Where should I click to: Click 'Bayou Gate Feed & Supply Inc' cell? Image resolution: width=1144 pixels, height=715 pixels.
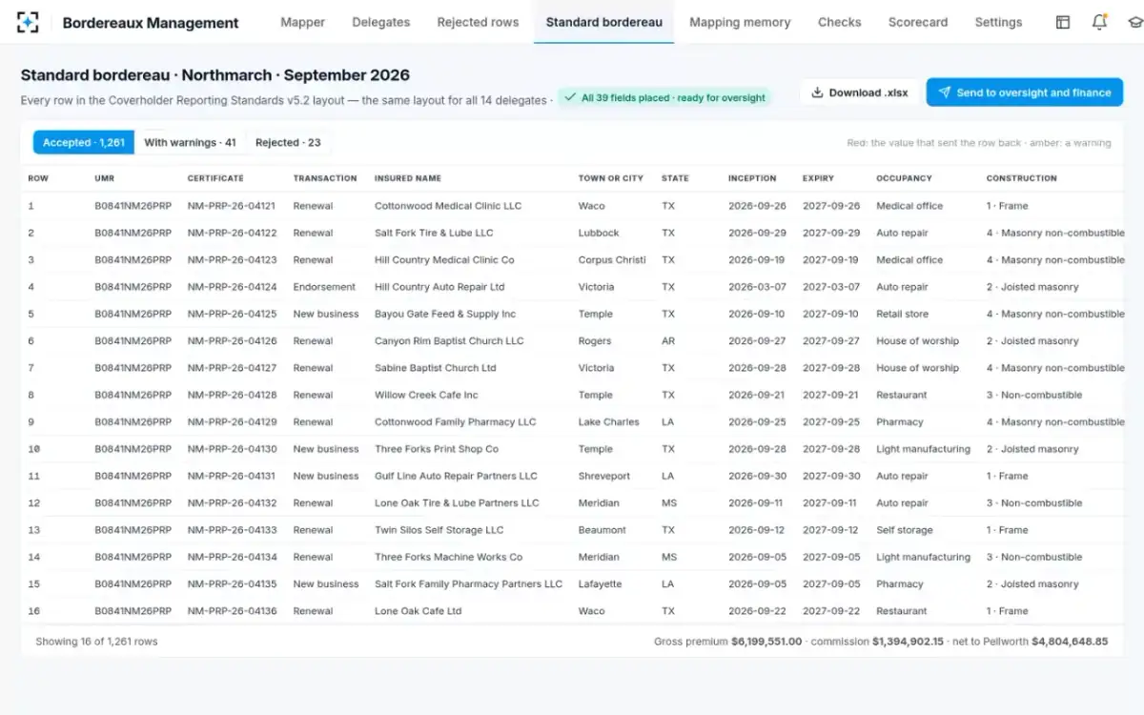[445, 314]
